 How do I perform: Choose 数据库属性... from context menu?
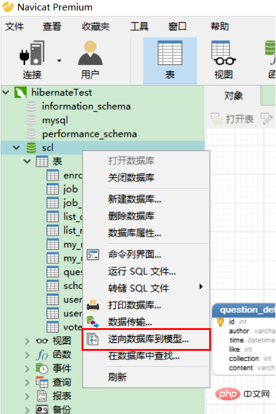click(147, 233)
